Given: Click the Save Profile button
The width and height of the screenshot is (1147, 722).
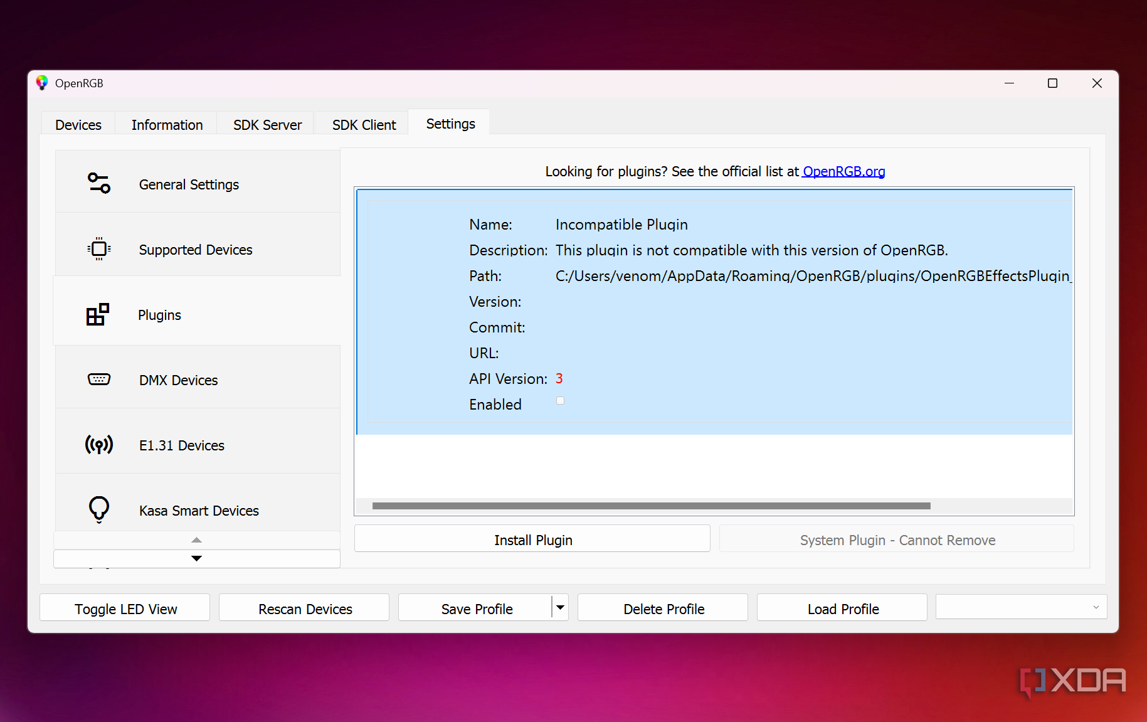Looking at the screenshot, I should pyautogui.click(x=476, y=608).
